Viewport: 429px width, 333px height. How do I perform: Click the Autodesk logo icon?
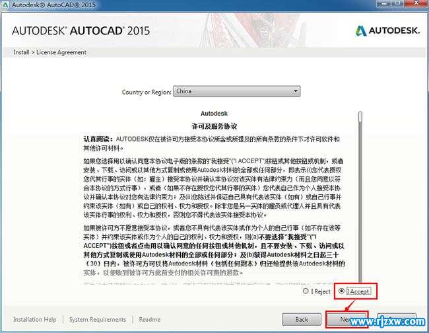pyautogui.click(x=361, y=31)
